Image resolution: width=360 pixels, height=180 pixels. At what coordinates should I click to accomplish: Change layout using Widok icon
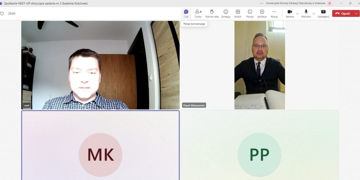pos(238,13)
